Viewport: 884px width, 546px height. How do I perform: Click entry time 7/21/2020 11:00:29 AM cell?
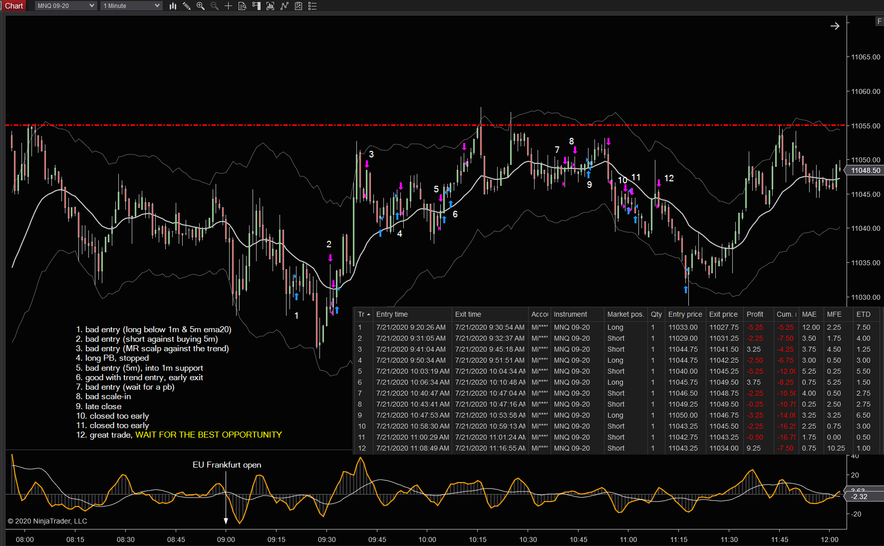pos(413,437)
